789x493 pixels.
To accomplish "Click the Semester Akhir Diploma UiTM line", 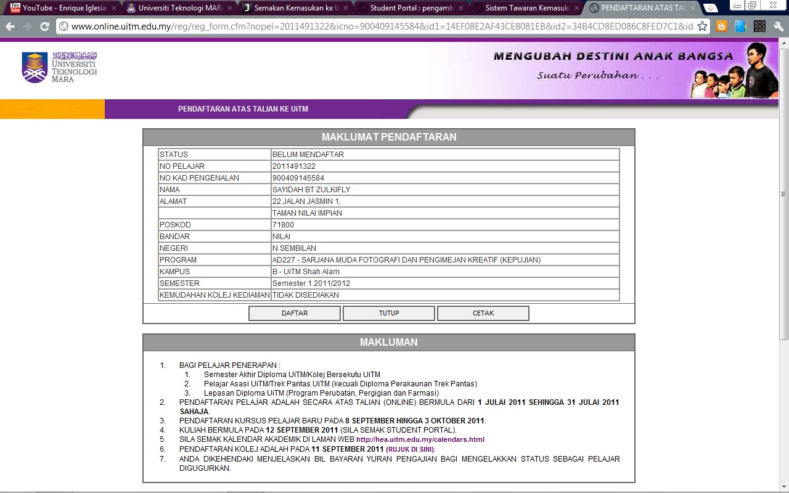I will (292, 375).
